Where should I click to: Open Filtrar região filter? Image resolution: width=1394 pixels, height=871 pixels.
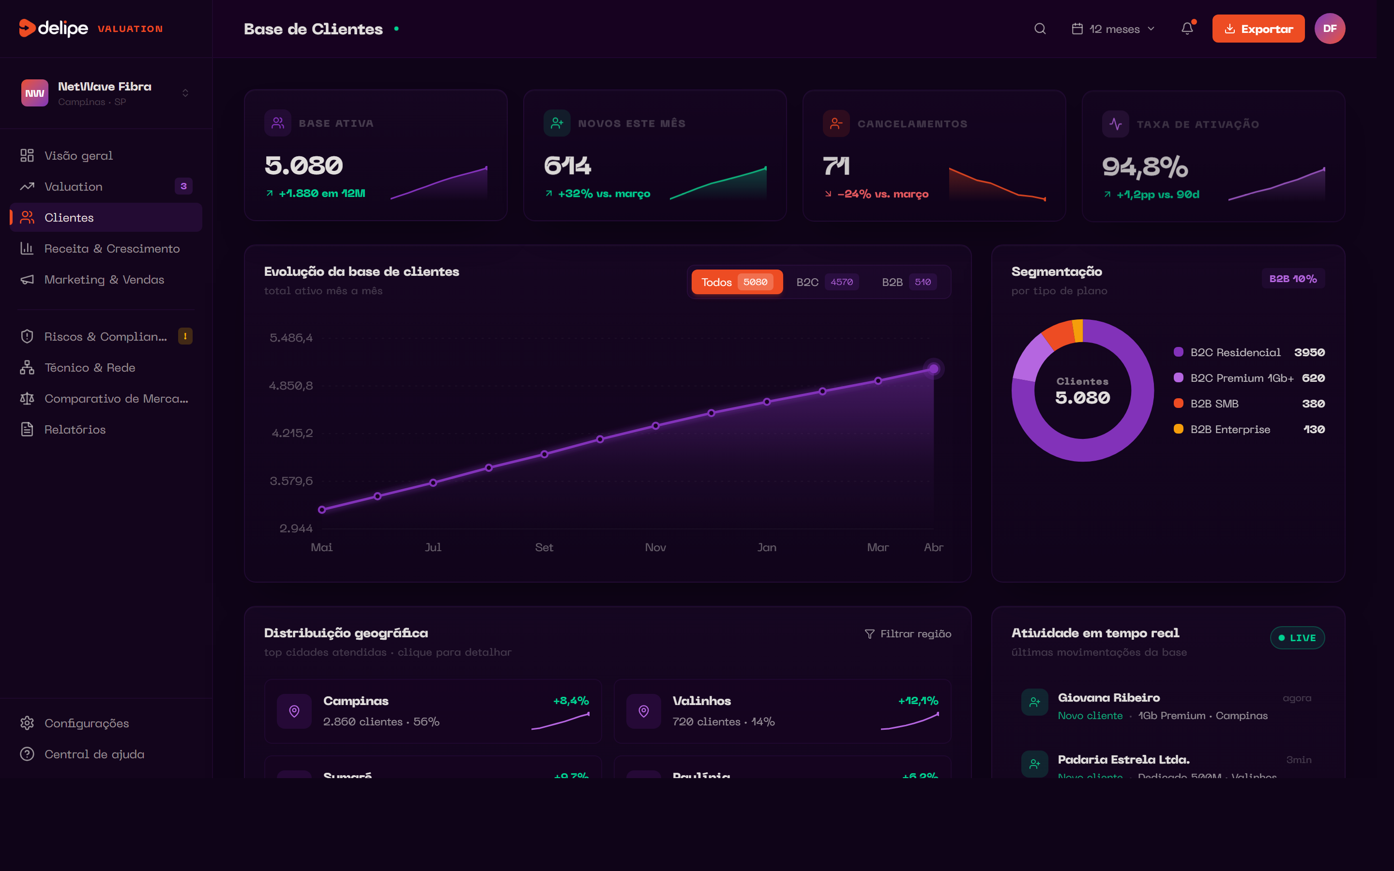tap(908, 634)
